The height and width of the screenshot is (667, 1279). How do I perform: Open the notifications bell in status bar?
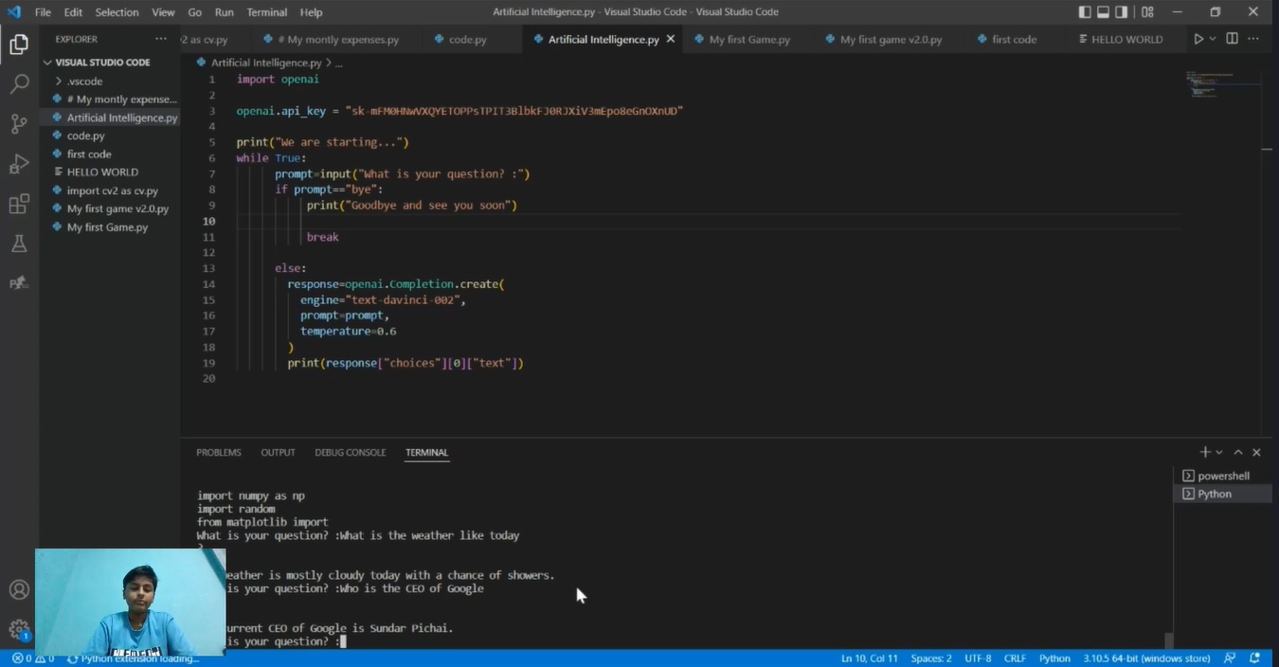pyautogui.click(x=1254, y=658)
